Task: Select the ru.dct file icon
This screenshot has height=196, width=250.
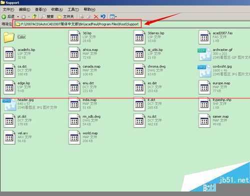Action: point(139,121)
